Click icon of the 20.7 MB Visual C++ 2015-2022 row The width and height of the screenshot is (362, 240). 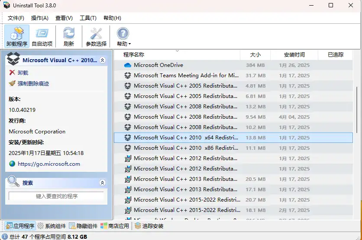[128, 200]
